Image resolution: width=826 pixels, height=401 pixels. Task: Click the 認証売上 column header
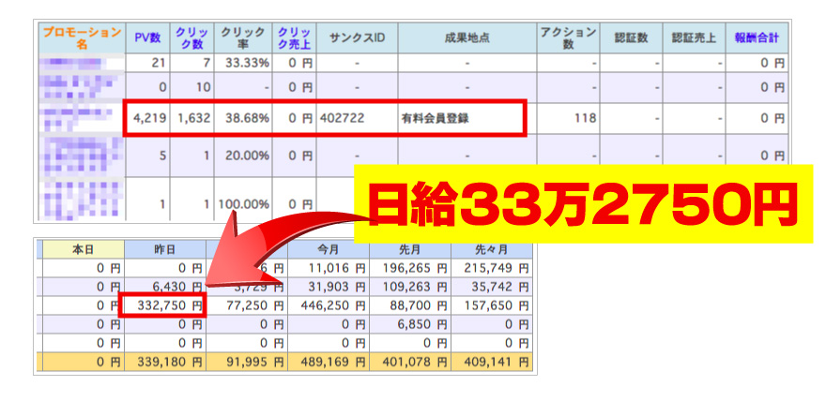[x=696, y=39]
